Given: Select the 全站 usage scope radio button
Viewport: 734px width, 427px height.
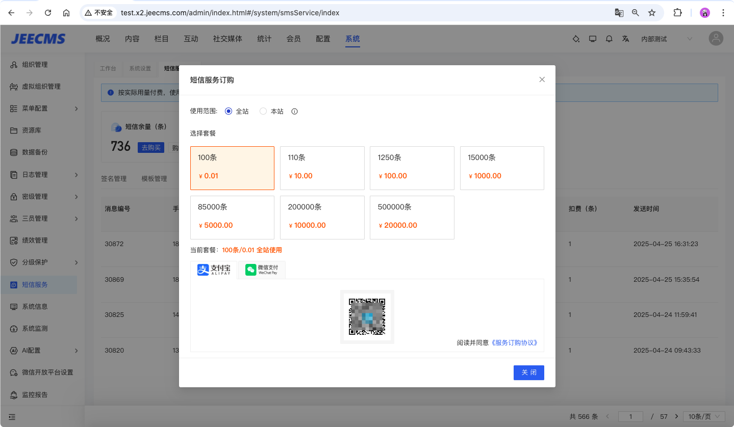Looking at the screenshot, I should pos(229,111).
